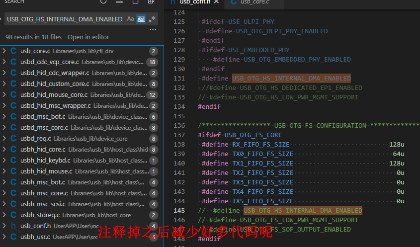Select usbh_msc_bot.c result file name
The height and width of the screenshot is (247, 420).
pyautogui.click(x=43, y=182)
